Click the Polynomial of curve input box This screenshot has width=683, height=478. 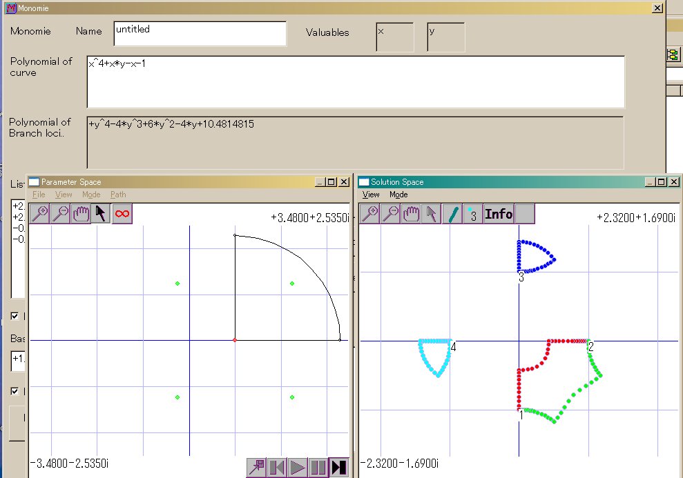356,82
